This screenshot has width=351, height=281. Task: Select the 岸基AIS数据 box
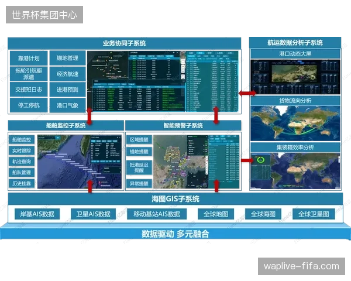(x=37, y=214)
